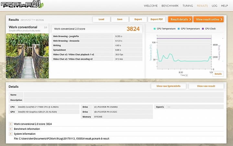233x146 pixels.
Task: Open the WELCOME tab
Action: (151, 6)
